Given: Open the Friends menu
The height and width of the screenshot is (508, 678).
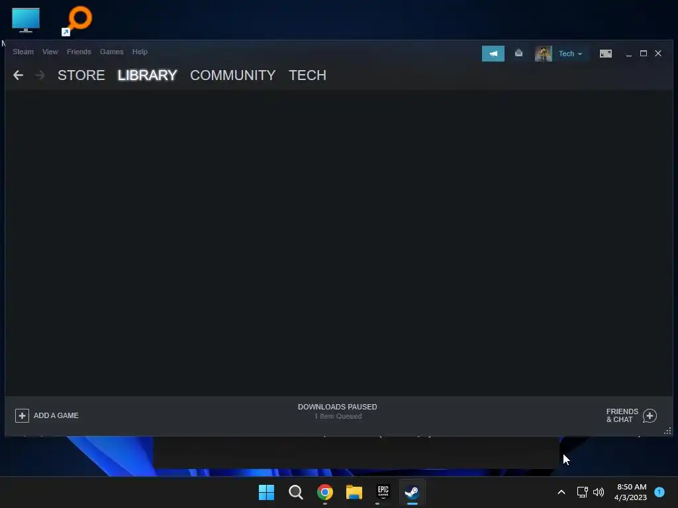Looking at the screenshot, I should (79, 52).
